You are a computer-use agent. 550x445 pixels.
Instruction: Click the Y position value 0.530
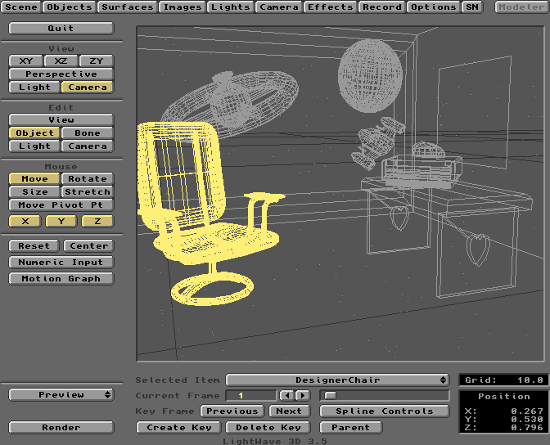pos(526,419)
